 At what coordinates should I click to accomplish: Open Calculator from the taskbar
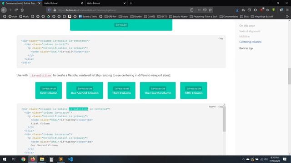51,159
